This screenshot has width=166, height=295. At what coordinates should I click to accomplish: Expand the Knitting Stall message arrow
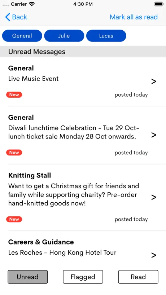tap(154, 197)
